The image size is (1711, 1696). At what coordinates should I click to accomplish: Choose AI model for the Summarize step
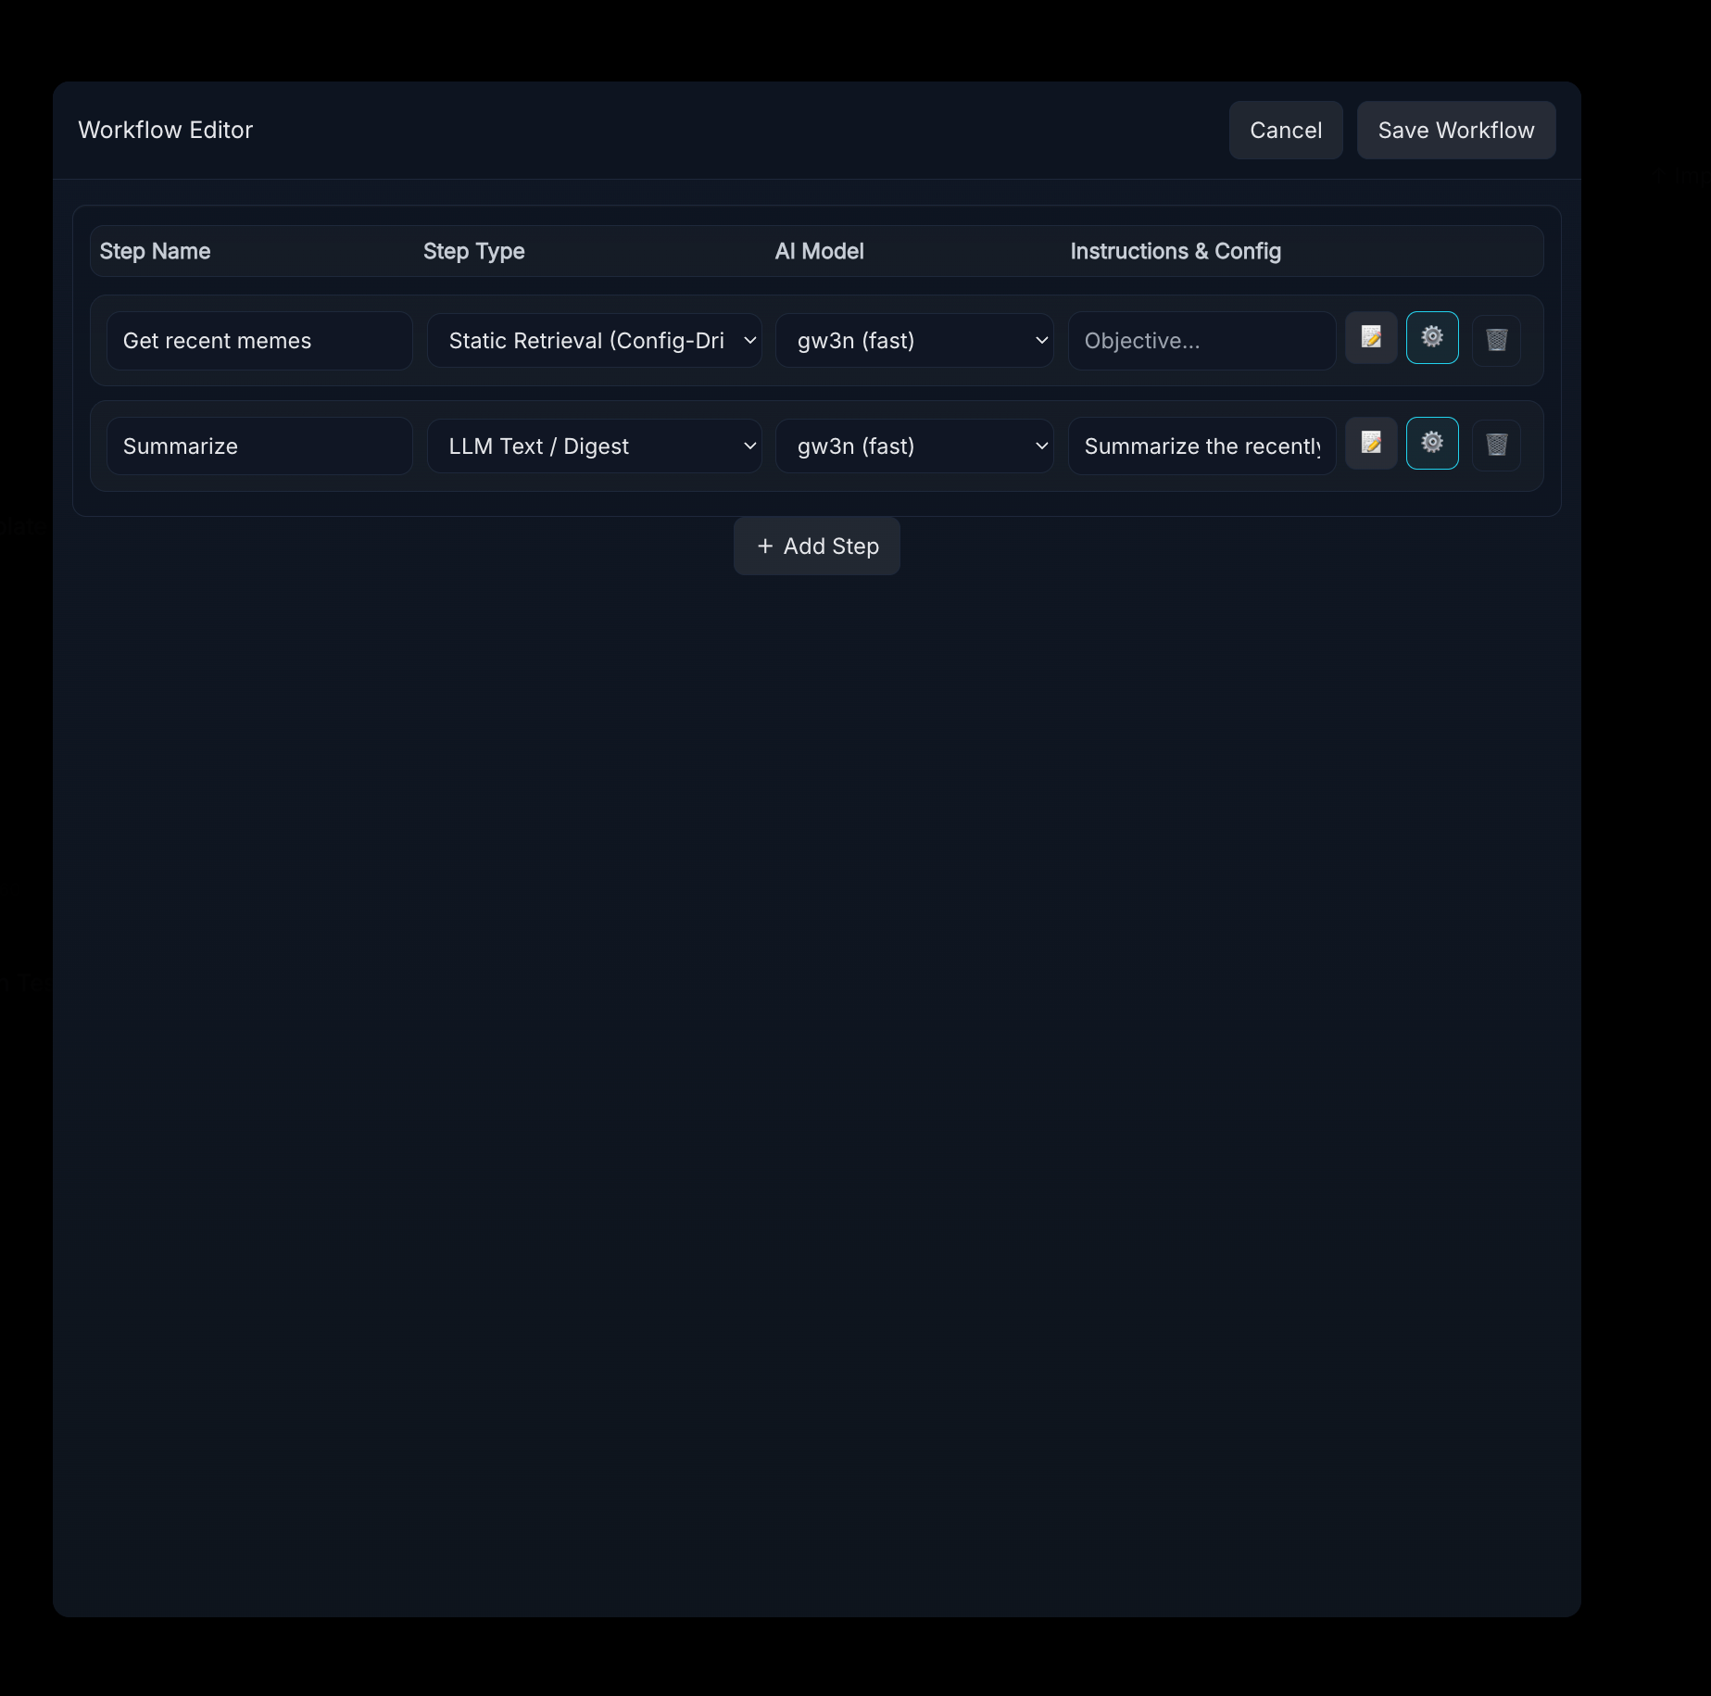pyautogui.click(x=913, y=446)
